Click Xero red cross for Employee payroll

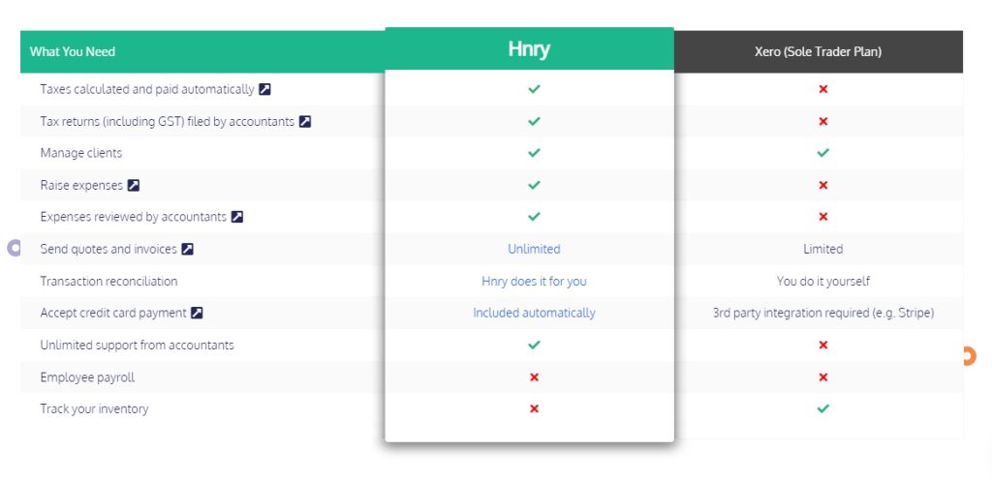[x=823, y=377]
